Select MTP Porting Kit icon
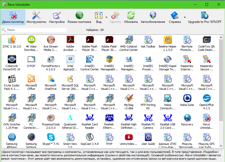 (148, 98)
